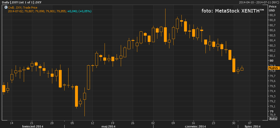This screenshot has width=280, height=128.
Task: Click the change value +0,040 in the legend
Action: [x=72, y=11]
